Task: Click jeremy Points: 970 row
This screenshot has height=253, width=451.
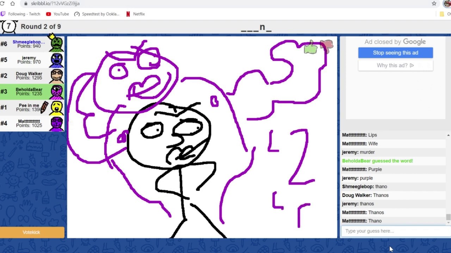Action: [x=32, y=60]
